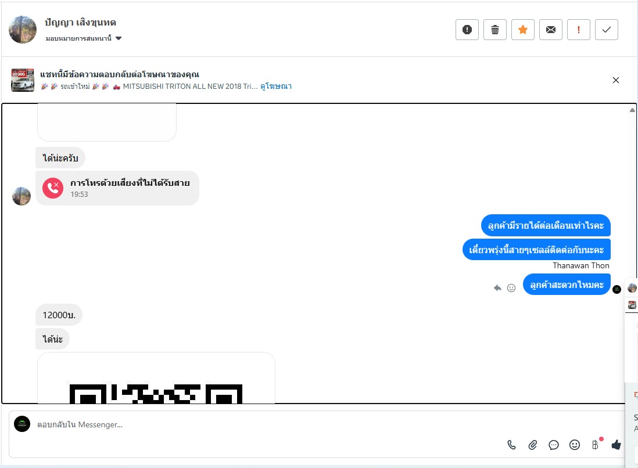This screenshot has width=638, height=468.
Task: Open the baht payment request icon
Action: (595, 445)
